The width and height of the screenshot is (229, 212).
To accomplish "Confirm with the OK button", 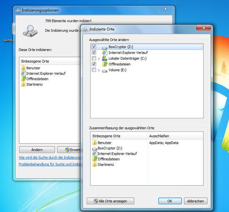I will (170, 201).
